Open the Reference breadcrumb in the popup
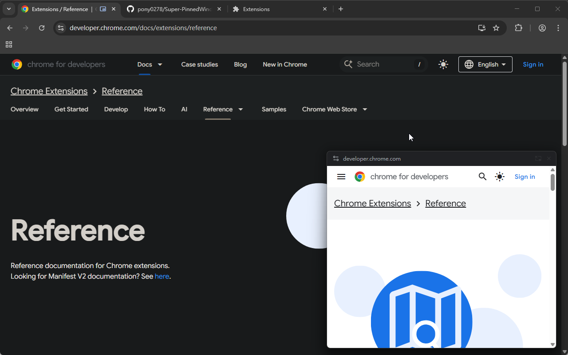 click(446, 203)
